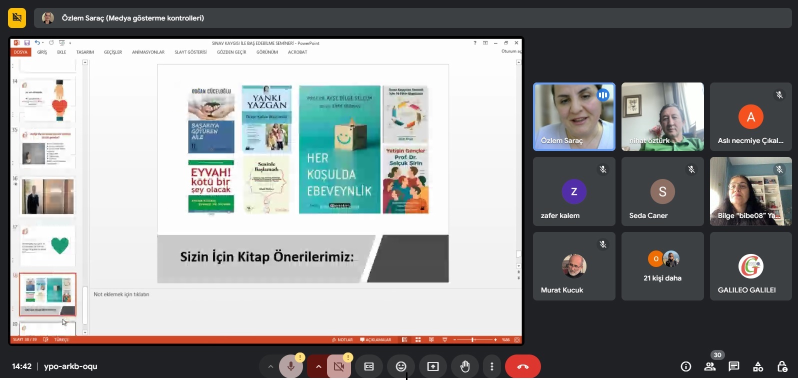Select nihat öztürk's video tile
Screen dimensions: 798x380
(x=662, y=116)
